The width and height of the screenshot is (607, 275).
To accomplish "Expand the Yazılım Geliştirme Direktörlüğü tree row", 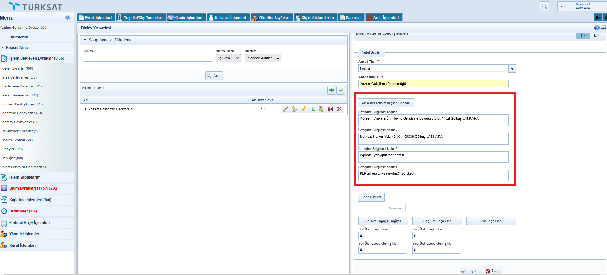I will 86,109.
